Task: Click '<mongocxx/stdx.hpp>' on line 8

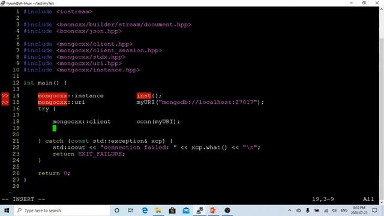Action: pyautogui.click(x=91, y=57)
